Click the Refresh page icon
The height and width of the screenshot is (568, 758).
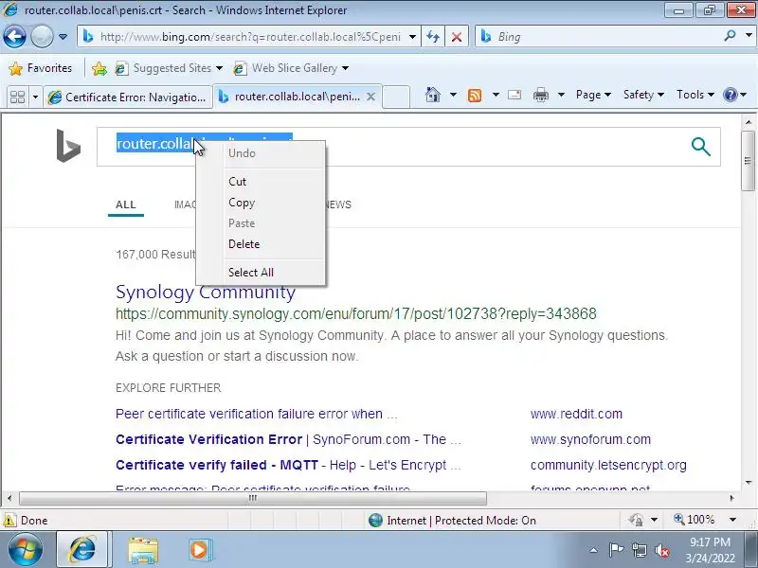pyautogui.click(x=433, y=37)
